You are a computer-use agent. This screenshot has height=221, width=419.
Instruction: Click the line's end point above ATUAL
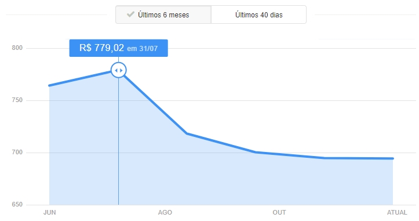[x=393, y=158]
